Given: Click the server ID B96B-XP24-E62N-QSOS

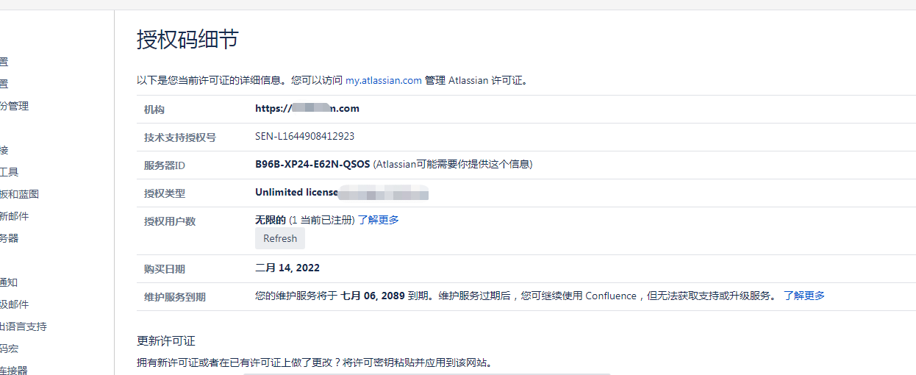Looking at the screenshot, I should pos(312,164).
